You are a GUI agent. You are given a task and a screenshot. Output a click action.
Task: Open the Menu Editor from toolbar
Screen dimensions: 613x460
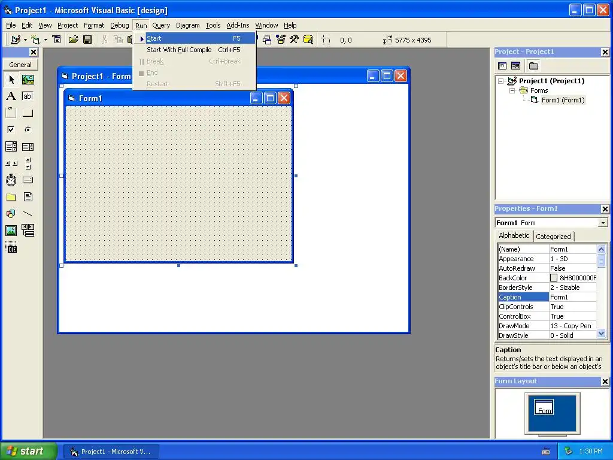(x=57, y=40)
